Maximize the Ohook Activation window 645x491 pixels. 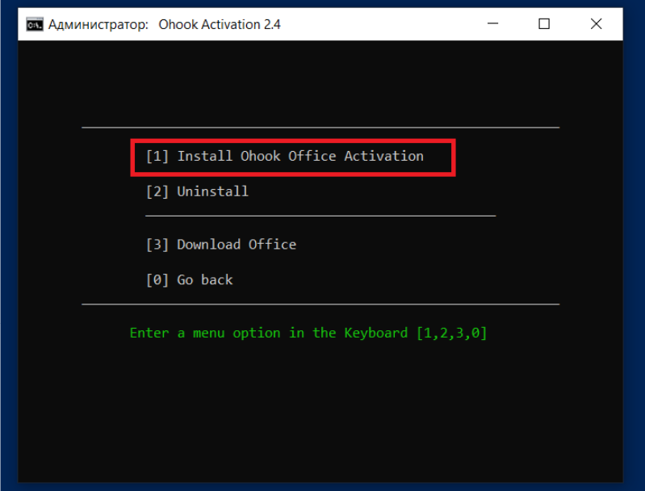[544, 24]
